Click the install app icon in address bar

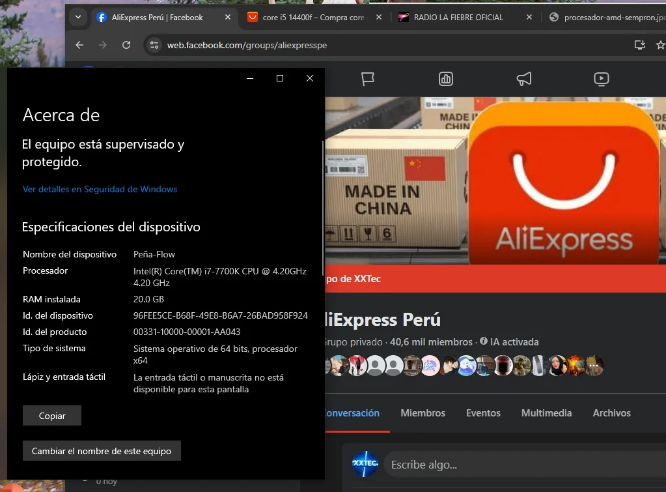640,45
